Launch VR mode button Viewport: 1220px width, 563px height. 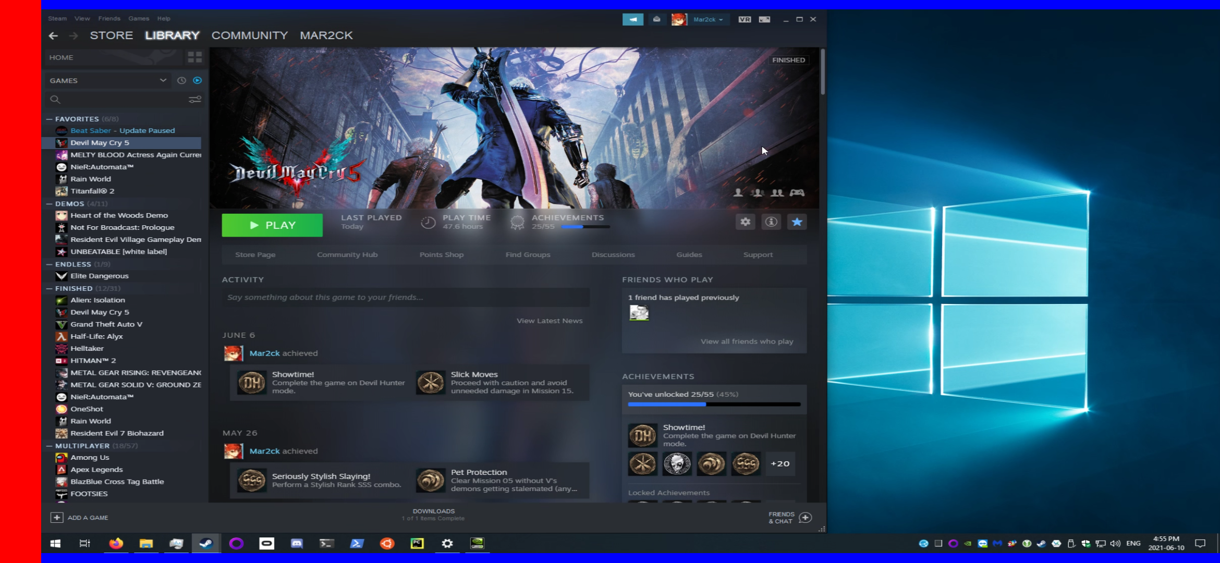pyautogui.click(x=745, y=19)
